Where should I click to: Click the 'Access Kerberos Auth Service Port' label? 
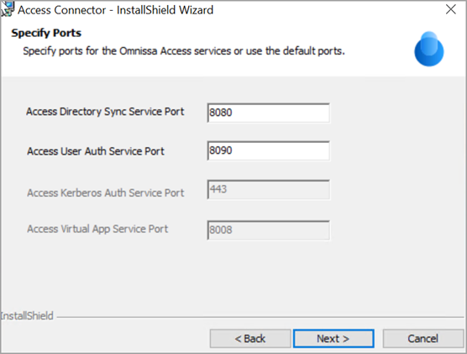[x=106, y=193]
